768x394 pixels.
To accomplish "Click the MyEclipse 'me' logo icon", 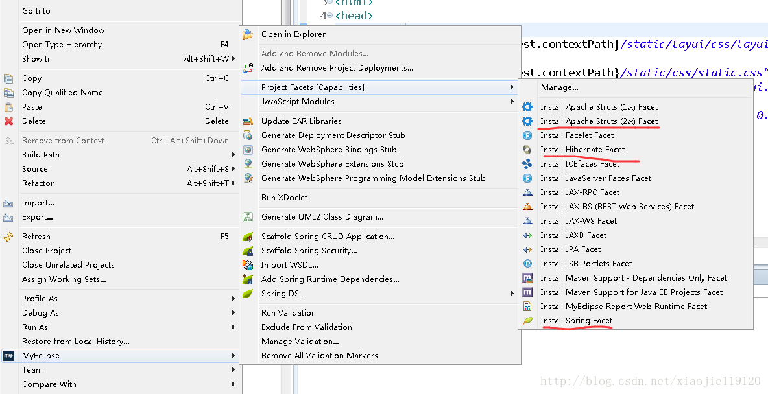I will tap(8, 356).
